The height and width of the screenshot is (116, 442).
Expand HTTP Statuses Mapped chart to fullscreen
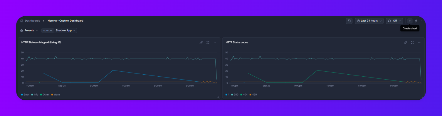click(208, 43)
